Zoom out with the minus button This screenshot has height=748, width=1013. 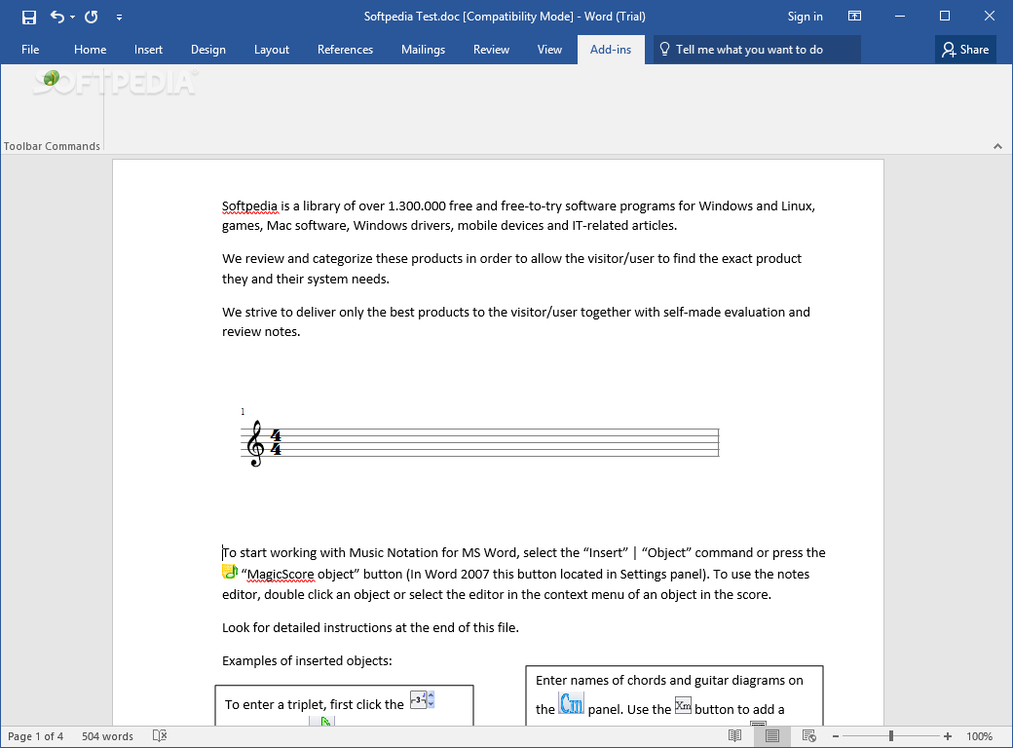[x=836, y=736]
